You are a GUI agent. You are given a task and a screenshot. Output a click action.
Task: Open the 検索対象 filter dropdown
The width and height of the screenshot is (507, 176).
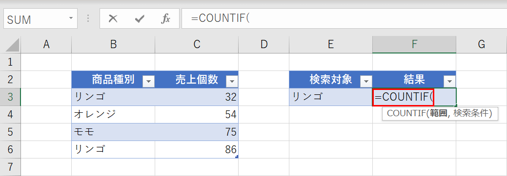366,82
